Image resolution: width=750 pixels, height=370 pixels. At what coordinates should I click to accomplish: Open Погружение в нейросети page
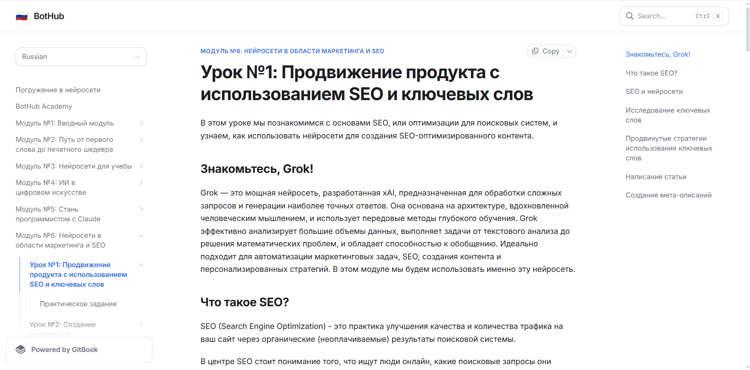tap(58, 90)
